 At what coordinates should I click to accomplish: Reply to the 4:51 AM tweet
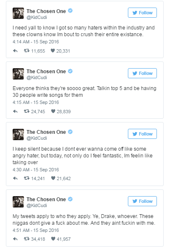(15, 239)
